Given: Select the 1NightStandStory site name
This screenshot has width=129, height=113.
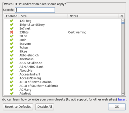Looking at the screenshot, I should 32,25.
